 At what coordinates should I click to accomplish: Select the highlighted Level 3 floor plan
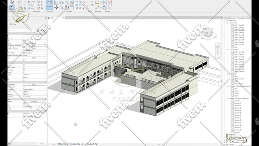[x=239, y=30]
